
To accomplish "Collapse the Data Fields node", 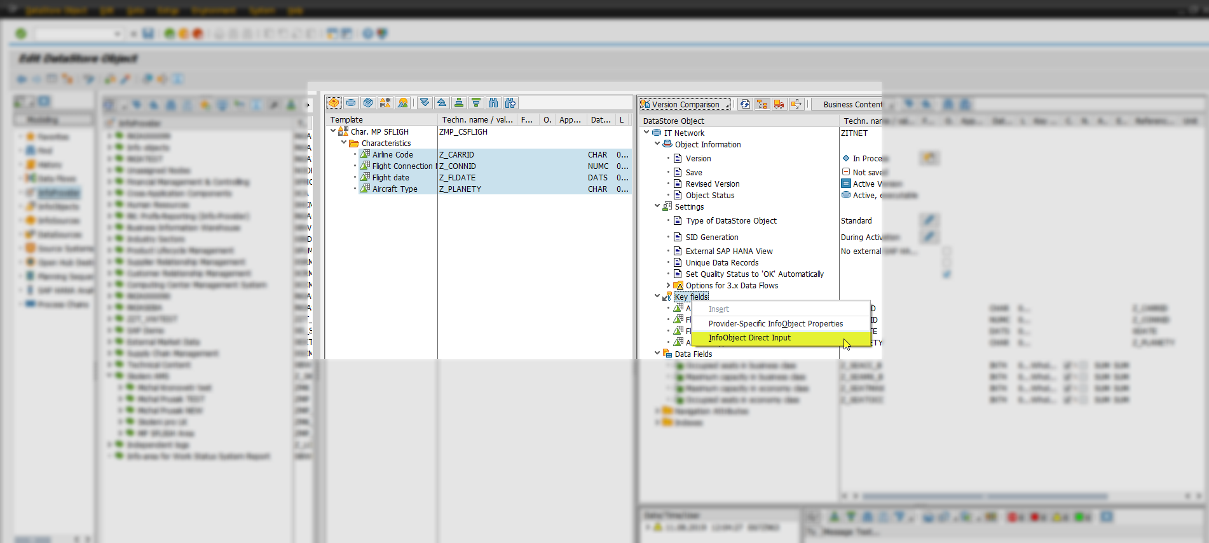I will (657, 353).
